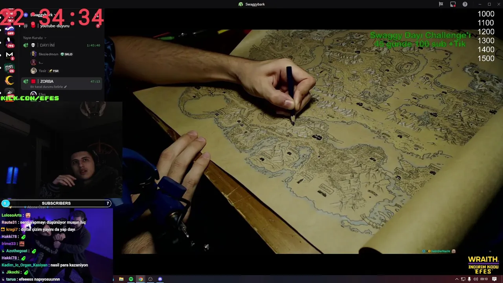The image size is (503, 283).
Task: Open File Explorer from taskbar
Action: (x=121, y=279)
